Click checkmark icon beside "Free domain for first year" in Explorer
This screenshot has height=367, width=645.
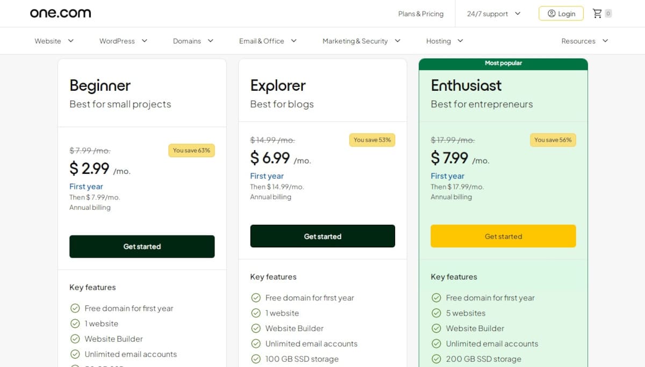click(x=255, y=298)
